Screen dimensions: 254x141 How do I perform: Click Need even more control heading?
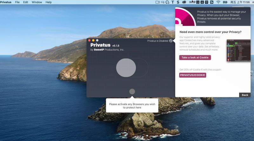pyautogui.click(x=211, y=32)
